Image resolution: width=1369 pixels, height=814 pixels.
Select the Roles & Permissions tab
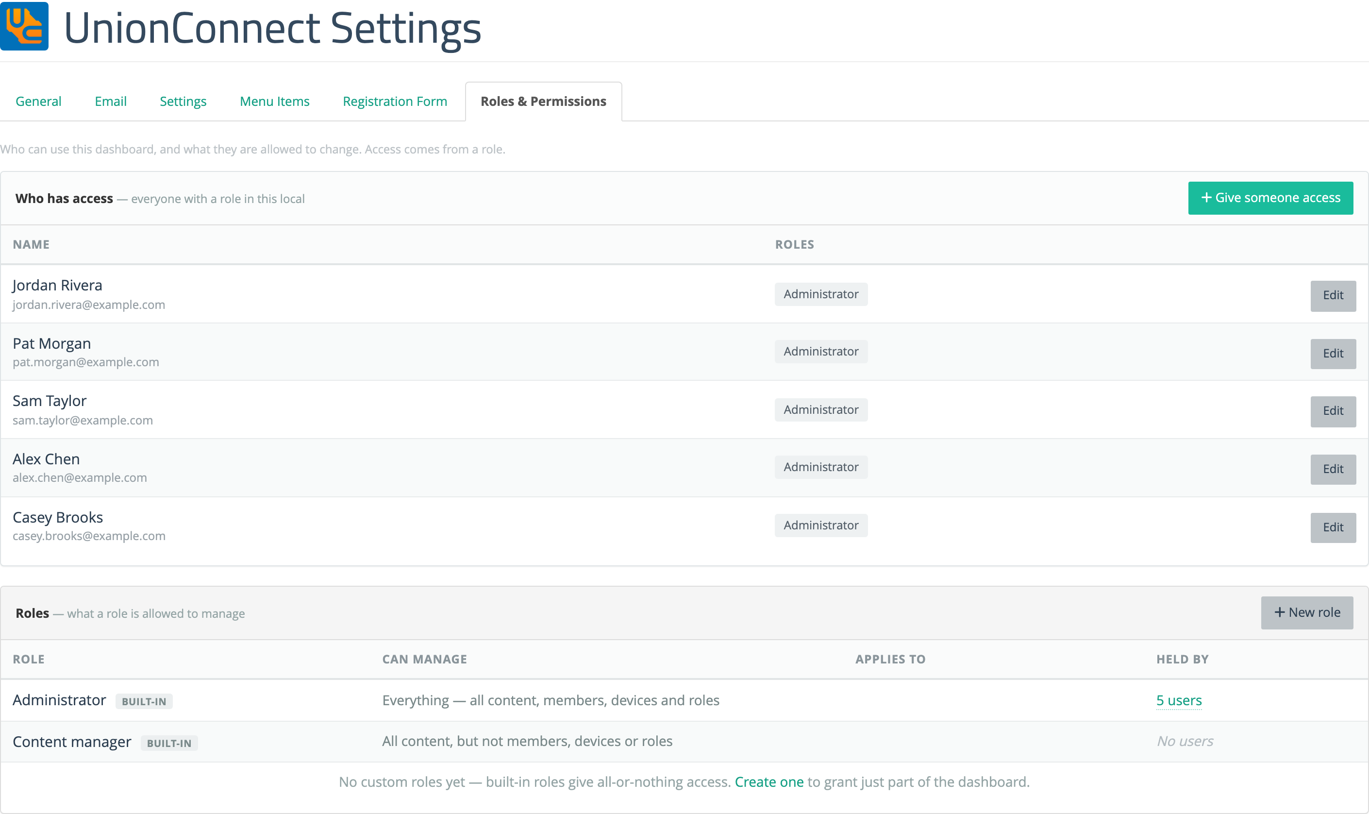tap(543, 102)
